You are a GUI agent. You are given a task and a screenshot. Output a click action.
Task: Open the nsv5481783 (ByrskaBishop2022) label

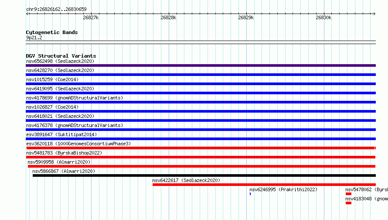pyautogui.click(x=64, y=153)
